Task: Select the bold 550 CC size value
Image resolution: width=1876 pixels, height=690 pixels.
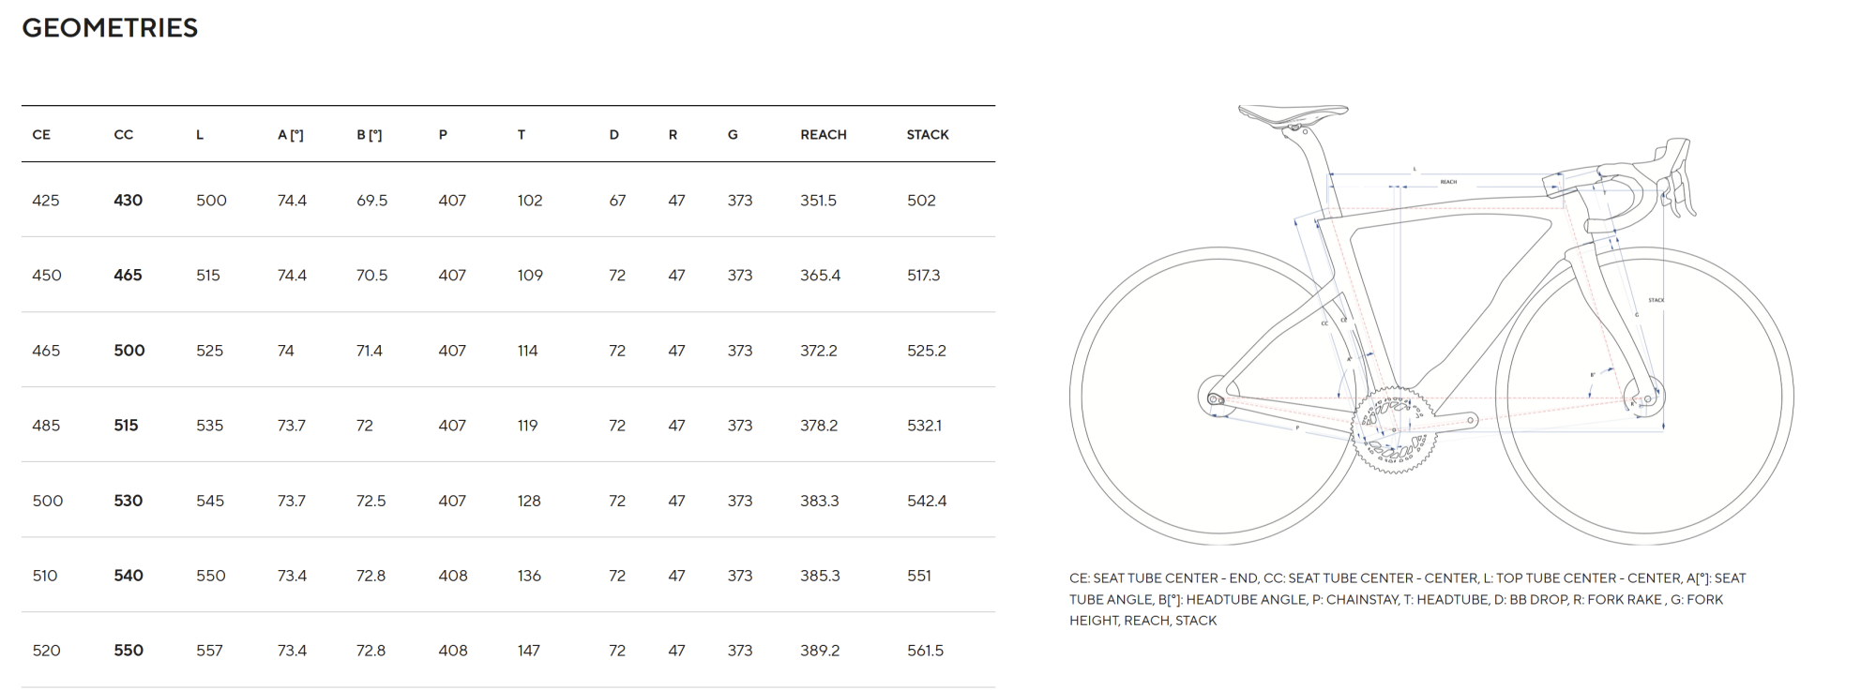Action: pyautogui.click(x=129, y=651)
